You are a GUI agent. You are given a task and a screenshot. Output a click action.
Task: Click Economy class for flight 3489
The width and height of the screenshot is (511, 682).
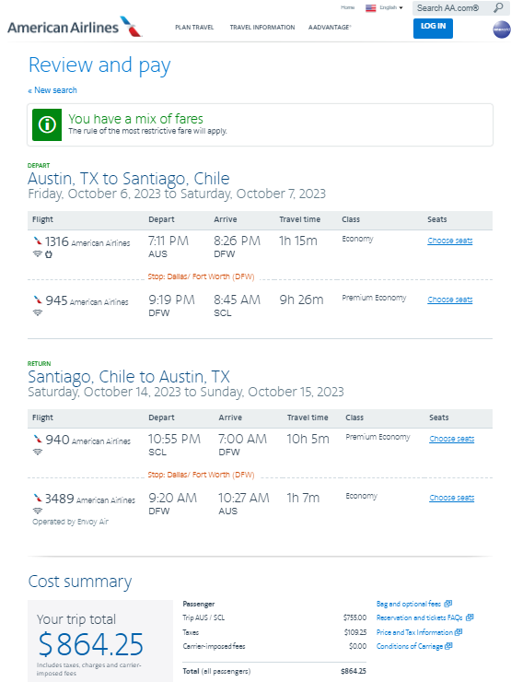pyautogui.click(x=362, y=496)
